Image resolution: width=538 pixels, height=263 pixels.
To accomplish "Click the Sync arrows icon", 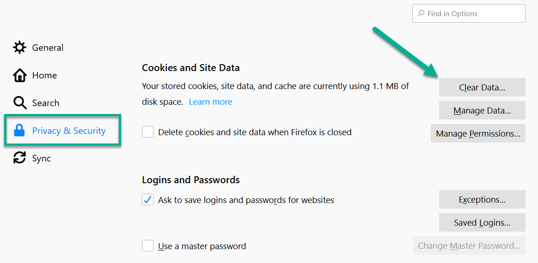I will 19,158.
